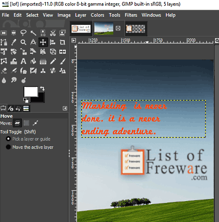Choose the Scale tool

pos(23,52)
